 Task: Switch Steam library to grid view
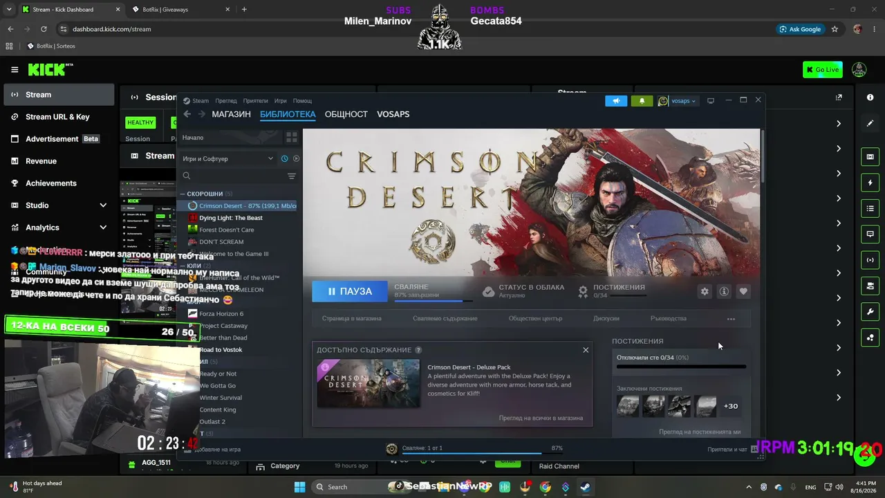pos(292,138)
